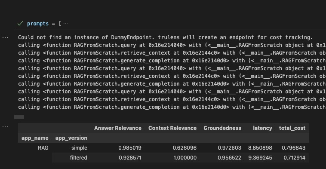Image resolution: width=326 pixels, height=169 pixels.
Task: Click the first RAGFromScratch.query log line
Action: click(172, 45)
